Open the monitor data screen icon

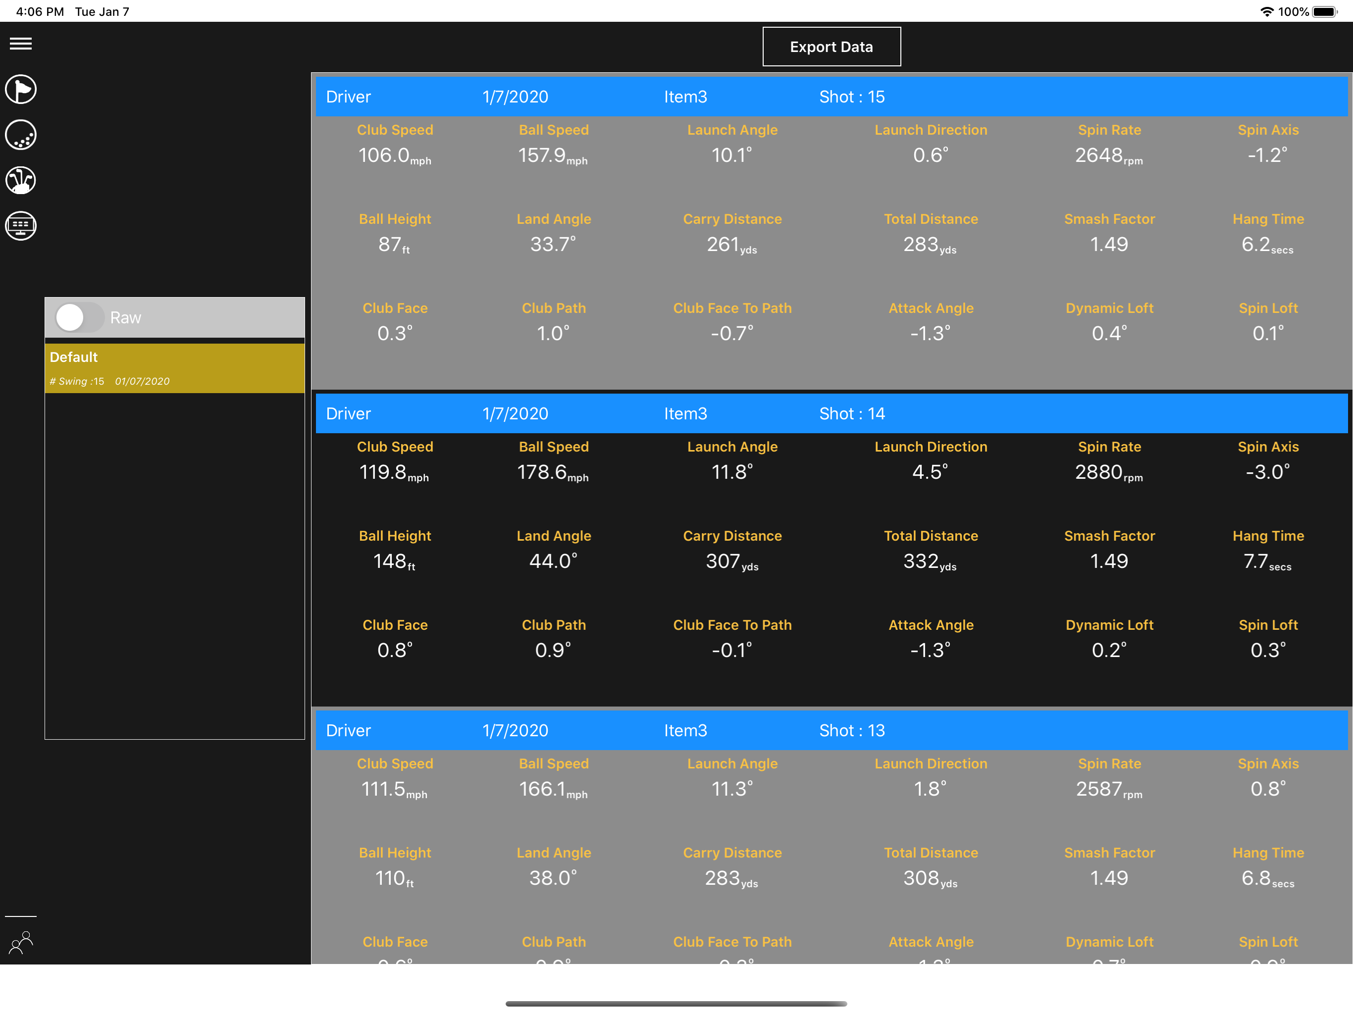coord(21,226)
